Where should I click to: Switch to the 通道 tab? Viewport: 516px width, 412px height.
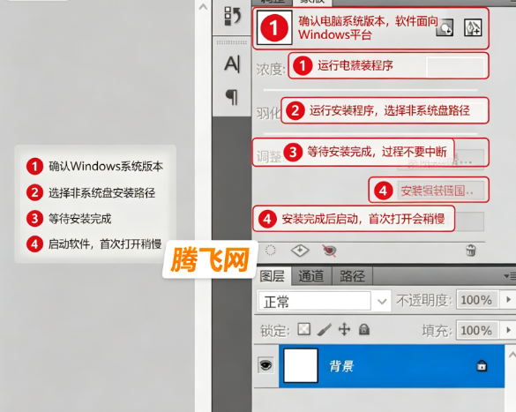pos(311,276)
